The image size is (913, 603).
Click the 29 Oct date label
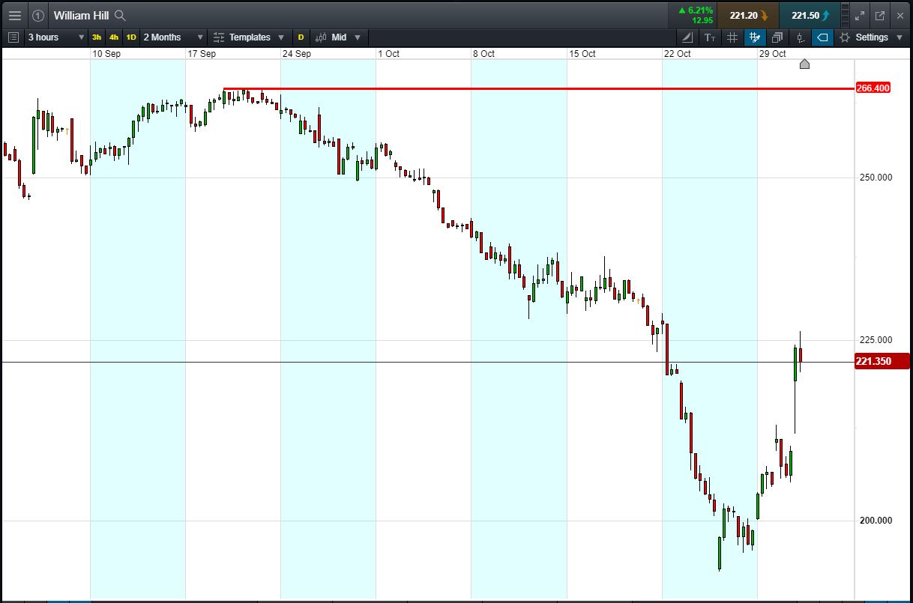pos(773,54)
